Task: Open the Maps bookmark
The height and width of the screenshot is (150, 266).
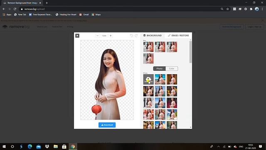Action: [96, 15]
